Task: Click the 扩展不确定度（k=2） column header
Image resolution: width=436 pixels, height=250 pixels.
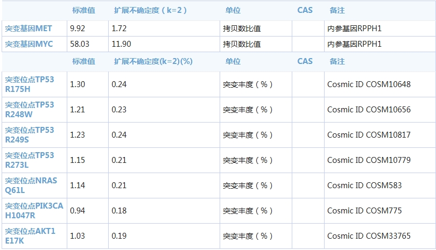Action: pos(150,11)
